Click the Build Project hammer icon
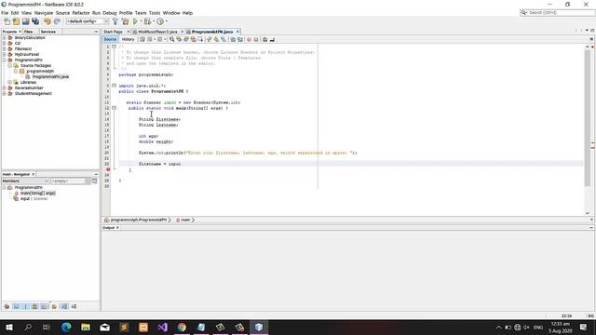The image size is (596, 335). (x=115, y=21)
